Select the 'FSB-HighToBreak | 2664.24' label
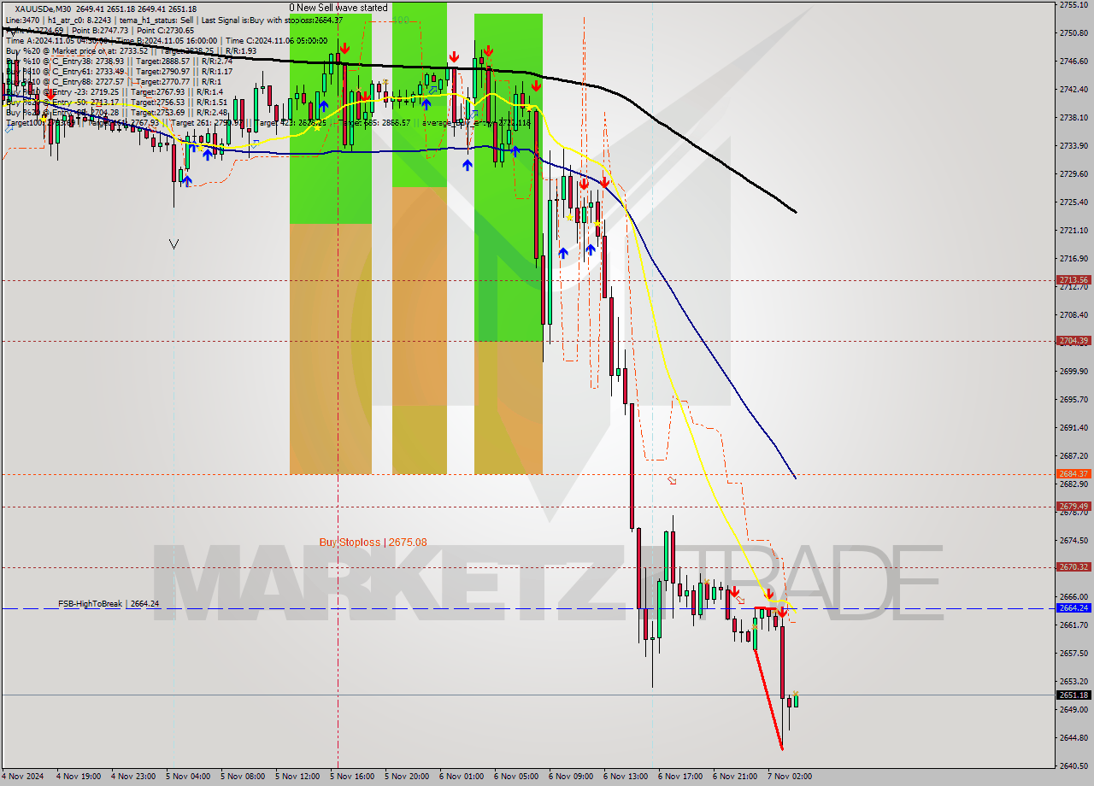This screenshot has height=786, width=1094. pyautogui.click(x=109, y=603)
